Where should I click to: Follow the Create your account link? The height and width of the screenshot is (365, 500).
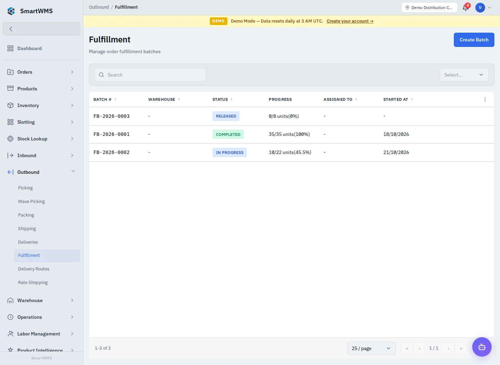click(x=350, y=21)
